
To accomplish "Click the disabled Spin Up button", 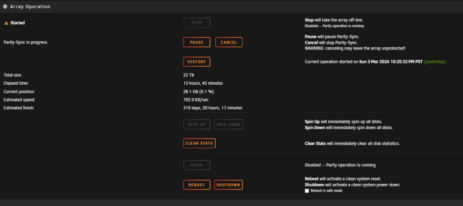I will tap(197, 125).
